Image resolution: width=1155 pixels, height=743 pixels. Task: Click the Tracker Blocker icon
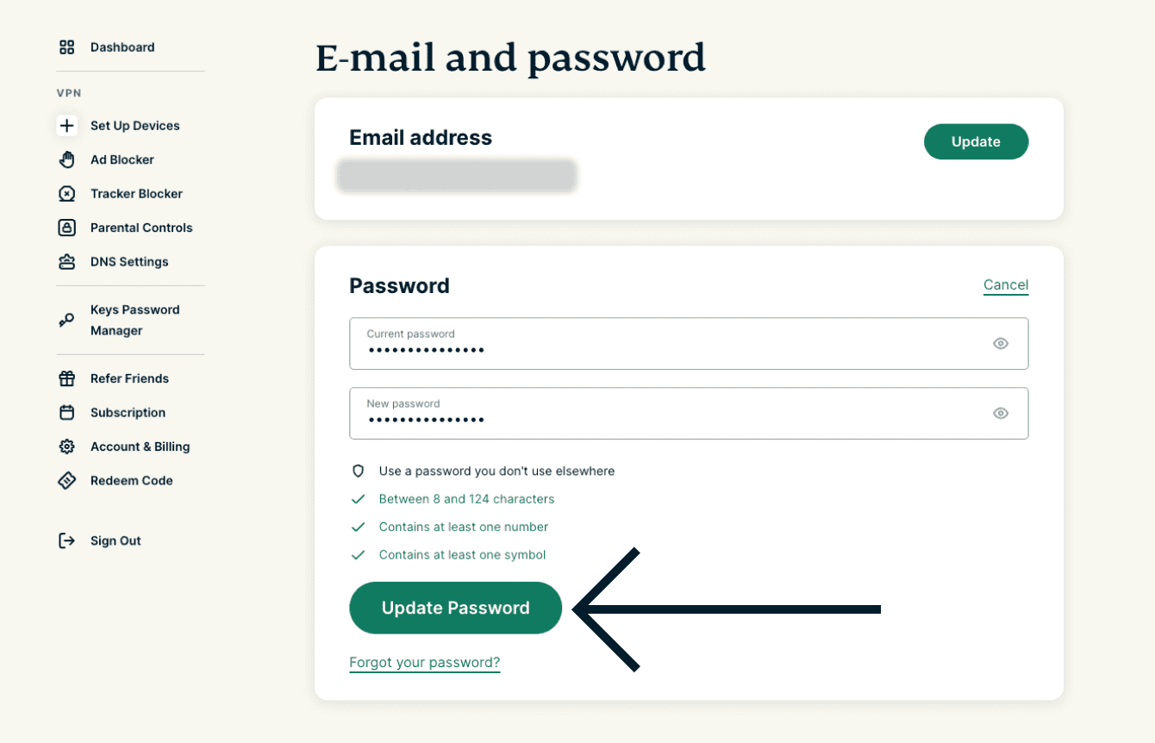[66, 194]
